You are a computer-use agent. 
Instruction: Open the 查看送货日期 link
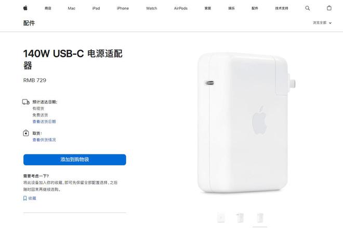pos(44,122)
